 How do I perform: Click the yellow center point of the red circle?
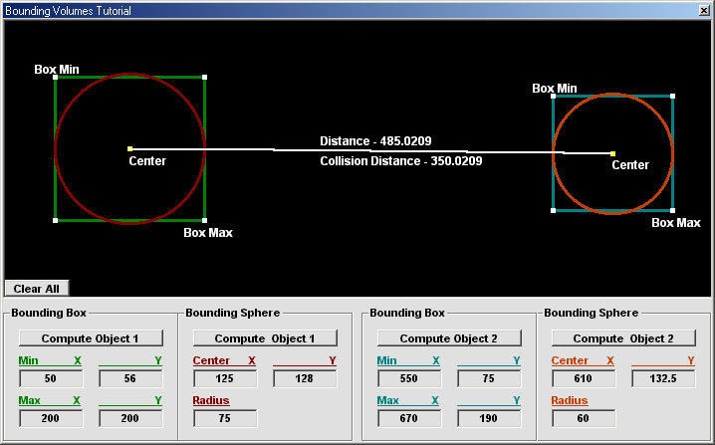tap(129, 148)
